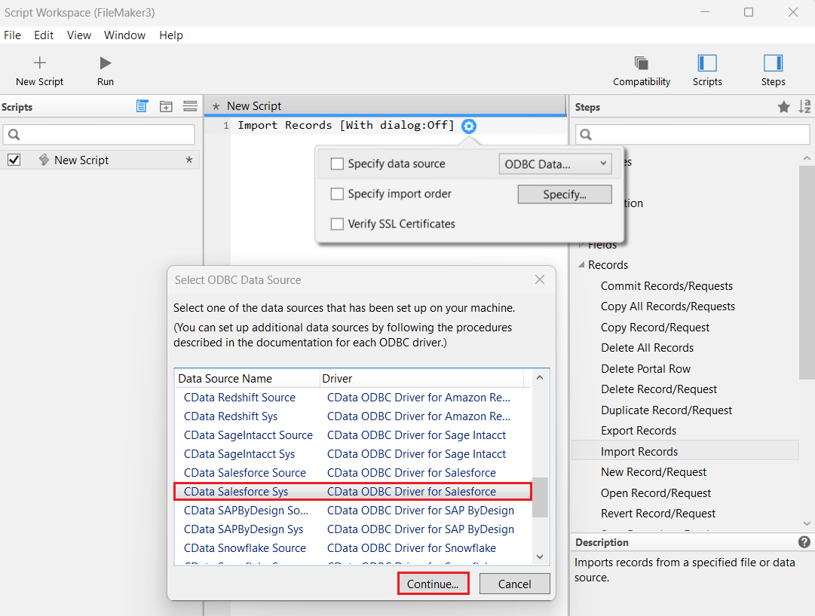
Task: Open the Edit menu
Action: pos(44,35)
